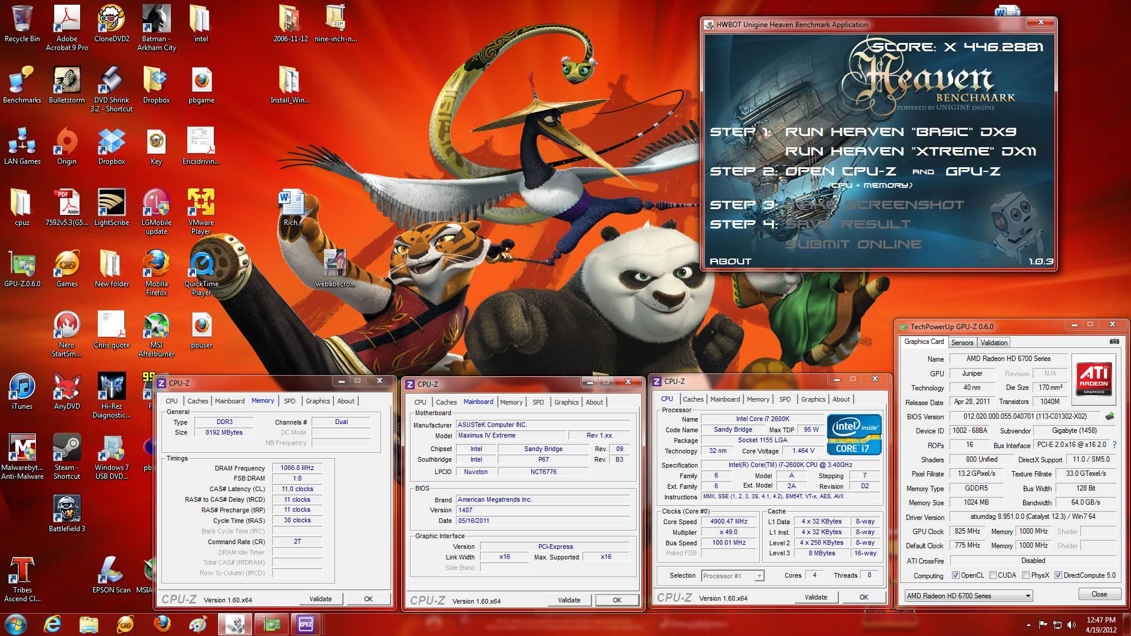This screenshot has width=1131, height=636.
Task: Click the GPU-Z link in HWBOT step 2
Action: coord(973,171)
